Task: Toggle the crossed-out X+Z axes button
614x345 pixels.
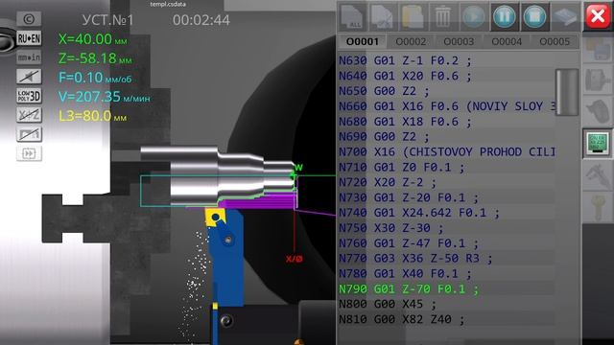Action: (29, 115)
